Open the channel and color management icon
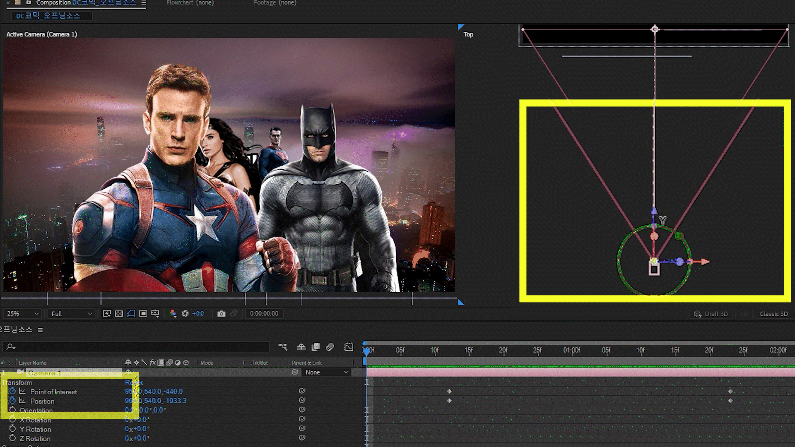The image size is (795, 447). pyautogui.click(x=173, y=314)
